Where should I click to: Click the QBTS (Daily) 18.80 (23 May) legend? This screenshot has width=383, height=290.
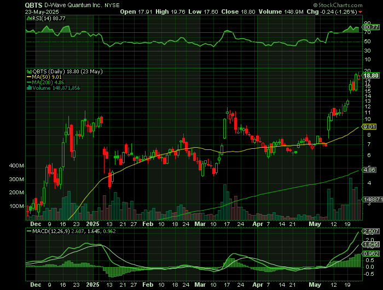coord(67,72)
